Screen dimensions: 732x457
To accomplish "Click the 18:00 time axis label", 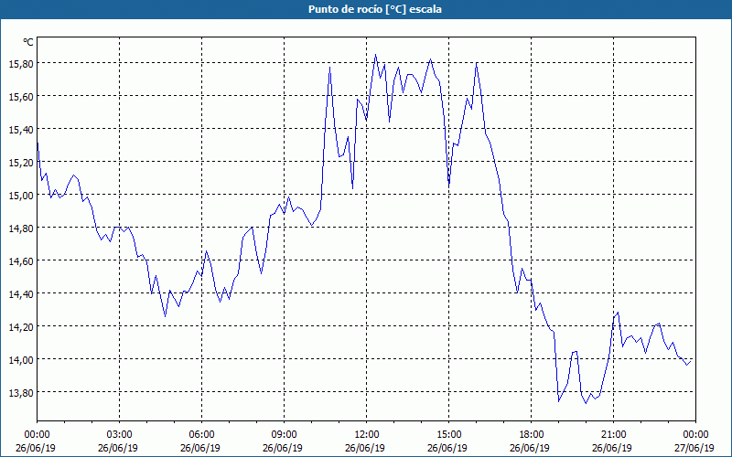I will [532, 435].
